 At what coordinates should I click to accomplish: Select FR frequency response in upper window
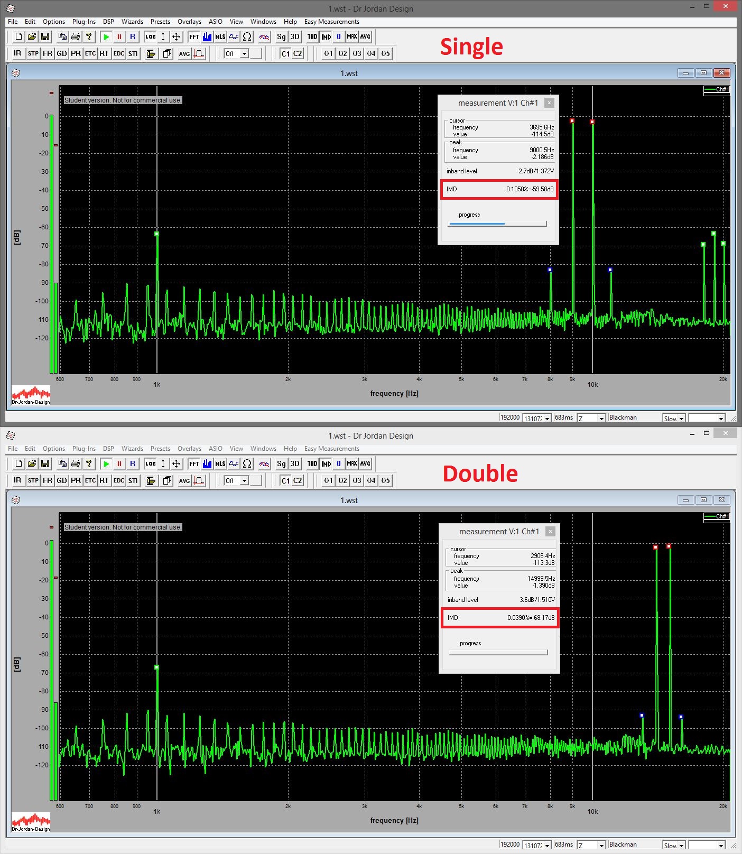(47, 53)
